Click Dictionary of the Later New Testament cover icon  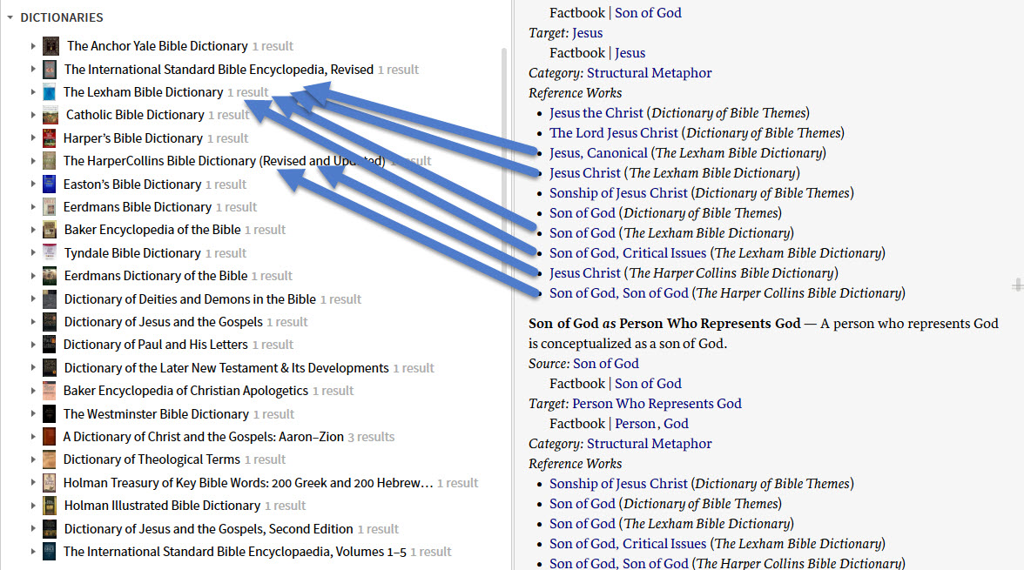pyautogui.click(x=50, y=367)
